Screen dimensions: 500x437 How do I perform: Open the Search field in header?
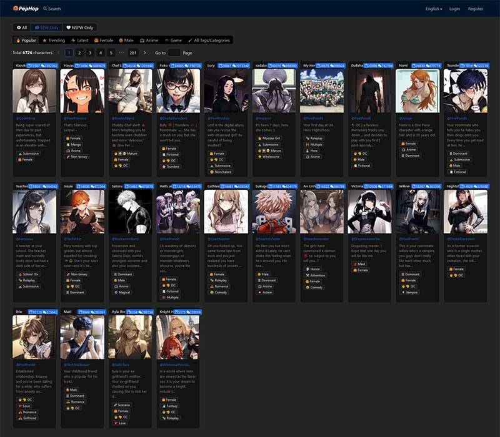52,9
